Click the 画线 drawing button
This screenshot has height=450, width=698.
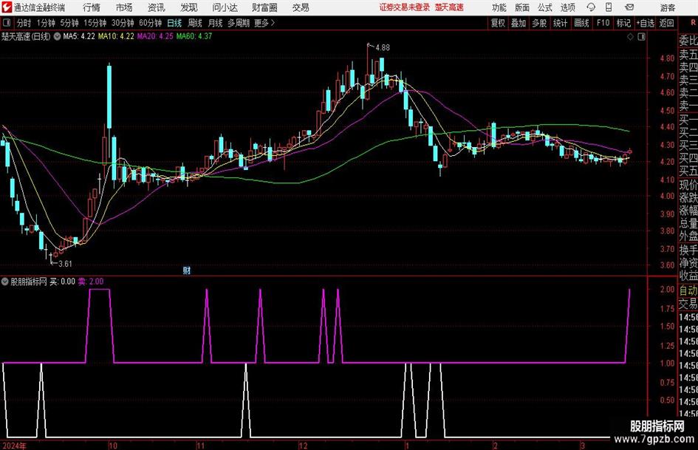[x=581, y=23]
